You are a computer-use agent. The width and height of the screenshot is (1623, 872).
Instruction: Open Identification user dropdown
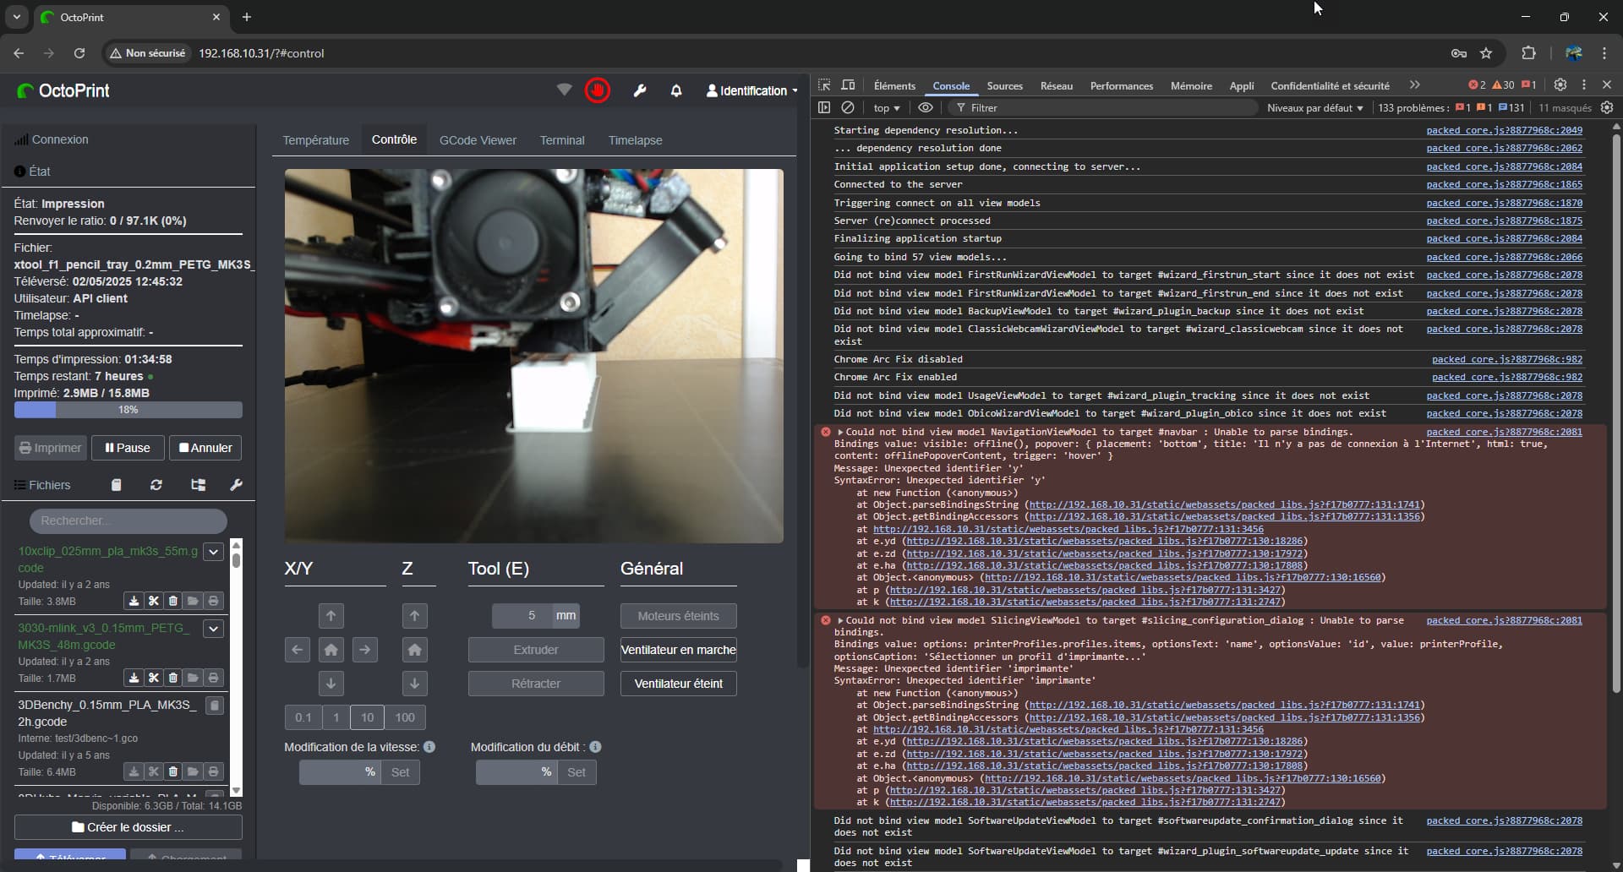pos(752,90)
